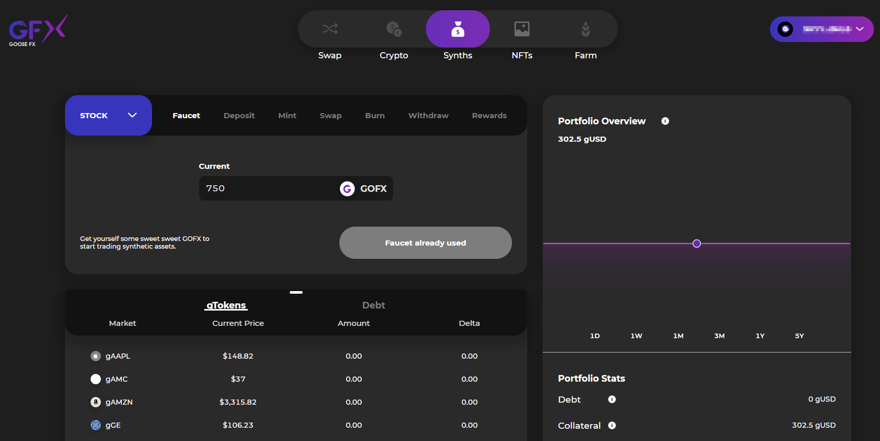The height and width of the screenshot is (441, 880).
Task: Click the Collateral 302.5 gUSD value
Action: 814,425
